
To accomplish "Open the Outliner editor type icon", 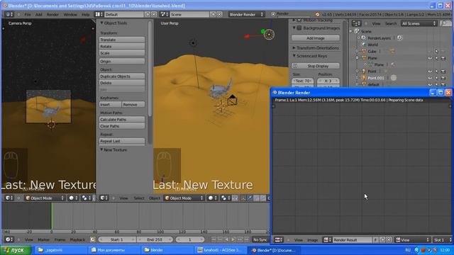I will click(356, 23).
